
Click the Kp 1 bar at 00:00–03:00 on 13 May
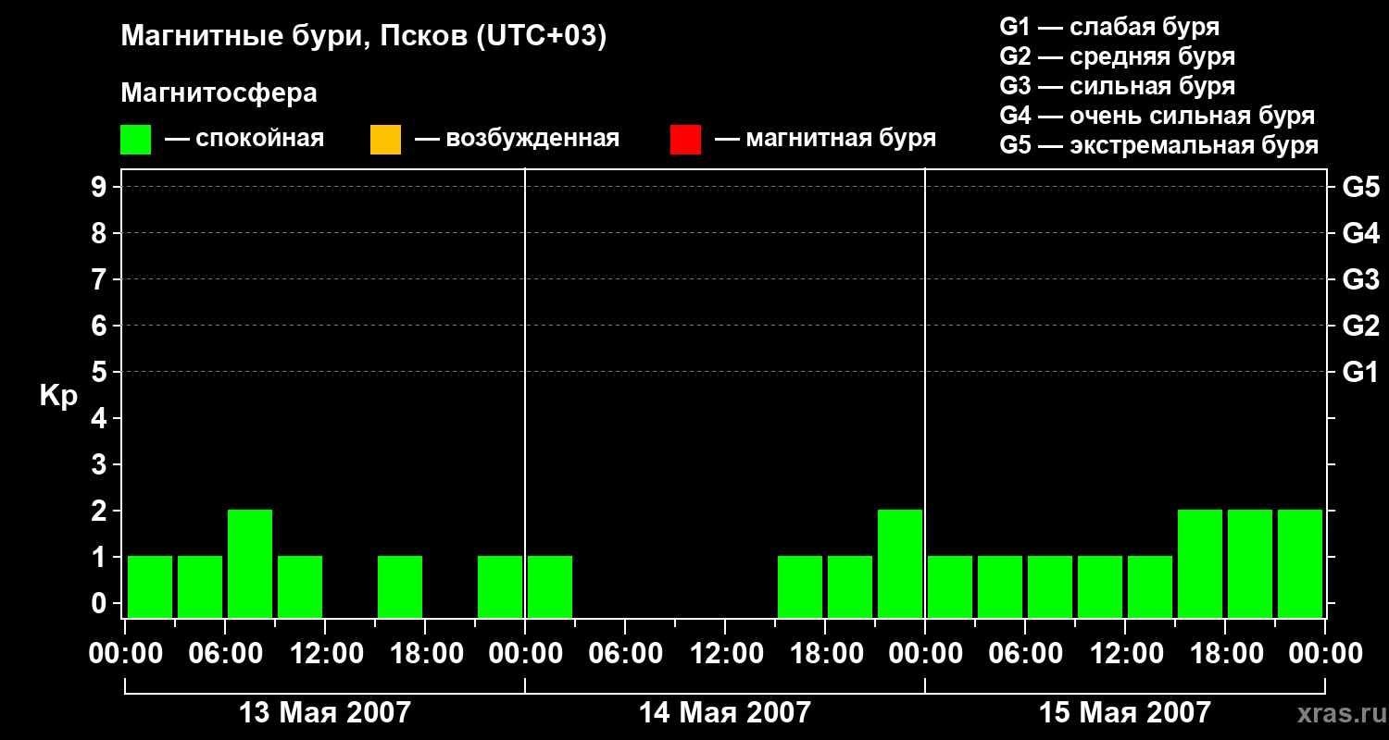point(150,586)
